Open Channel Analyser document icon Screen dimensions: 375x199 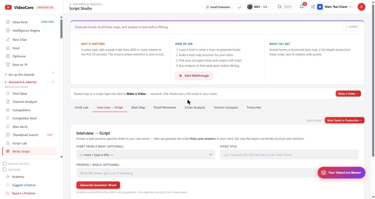(x=8, y=102)
